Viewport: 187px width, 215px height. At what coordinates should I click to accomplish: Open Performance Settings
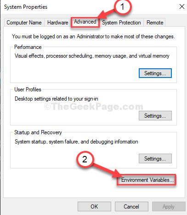155,73
